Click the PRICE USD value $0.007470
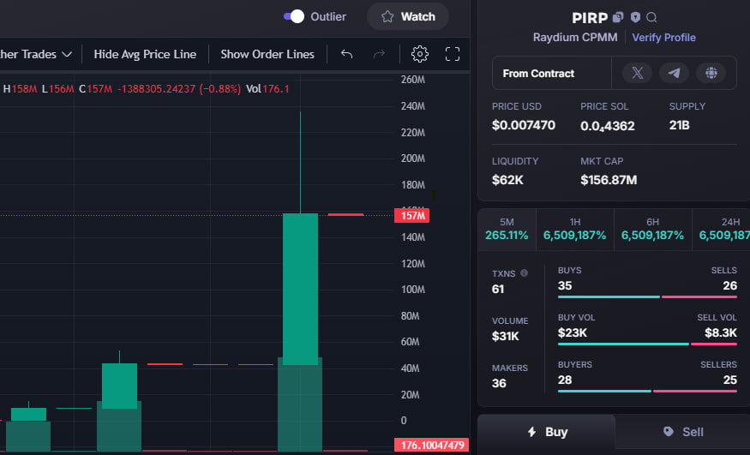750x455 pixels. (523, 125)
